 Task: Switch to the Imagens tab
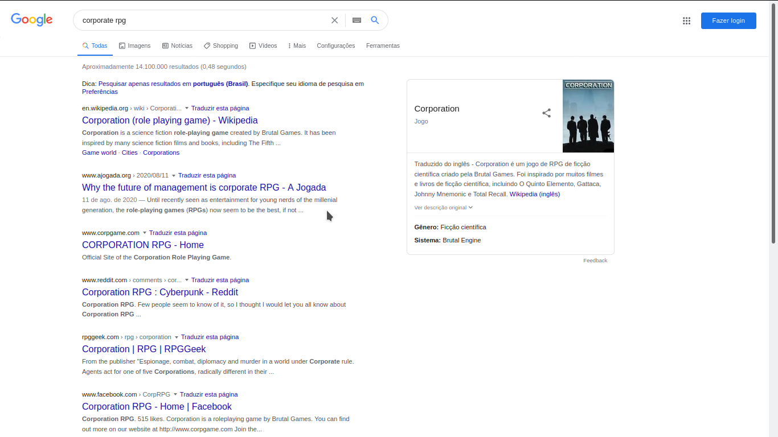[135, 46]
